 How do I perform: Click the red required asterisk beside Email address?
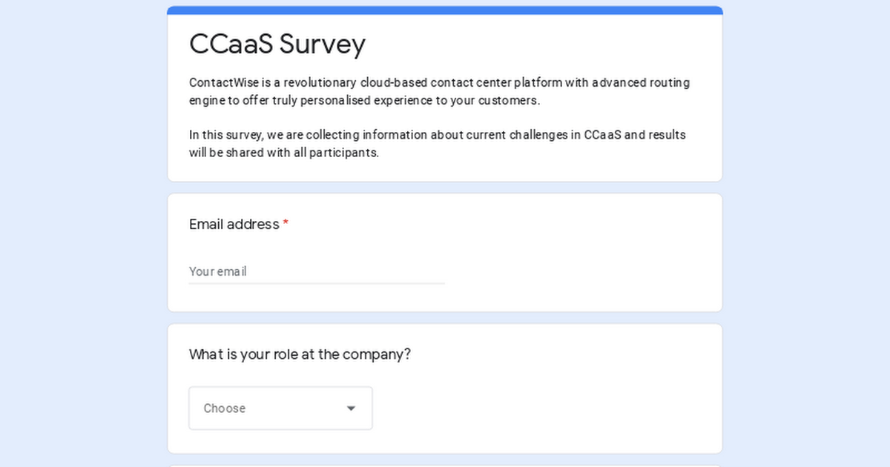point(286,224)
